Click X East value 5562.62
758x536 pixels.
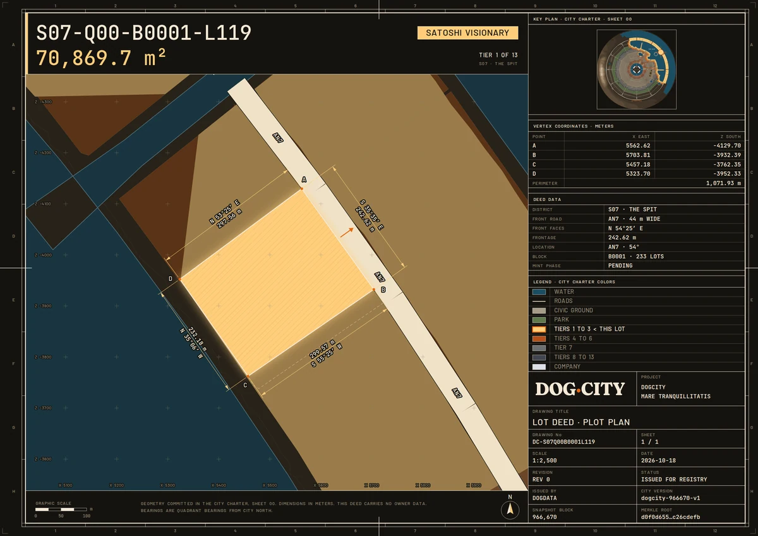tap(637, 145)
